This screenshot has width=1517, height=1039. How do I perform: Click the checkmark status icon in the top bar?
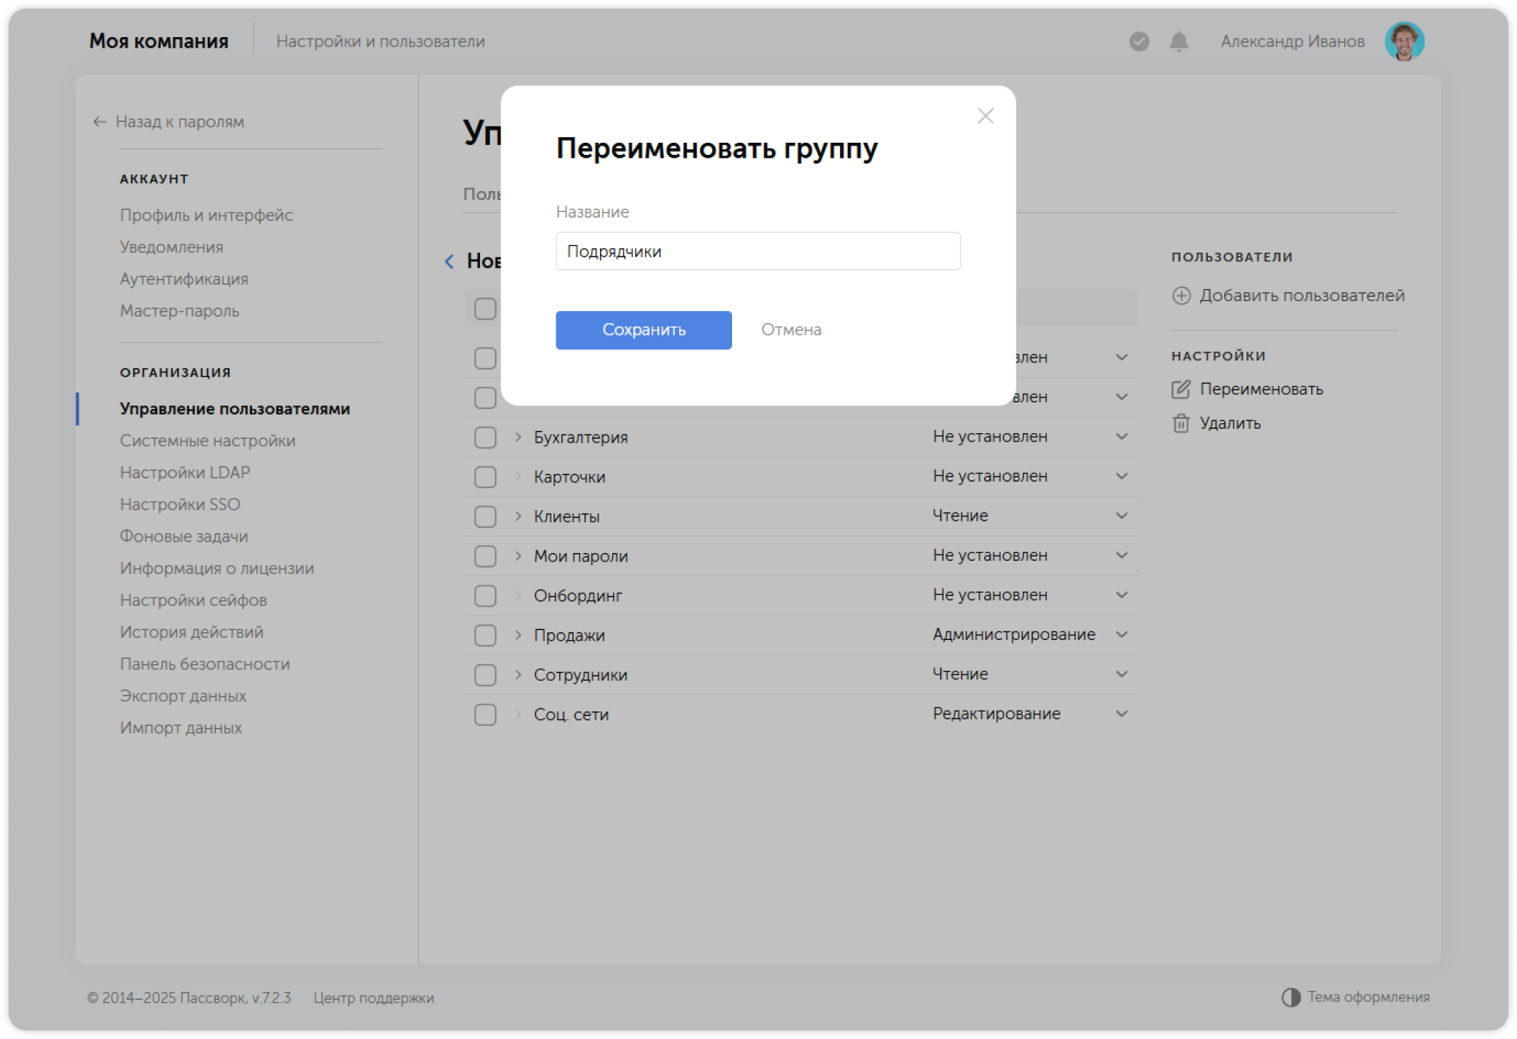pos(1138,42)
